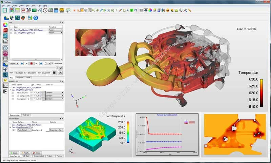This screenshot has width=271, height=163.
Task: Click the Delete button
Action: tap(37, 153)
